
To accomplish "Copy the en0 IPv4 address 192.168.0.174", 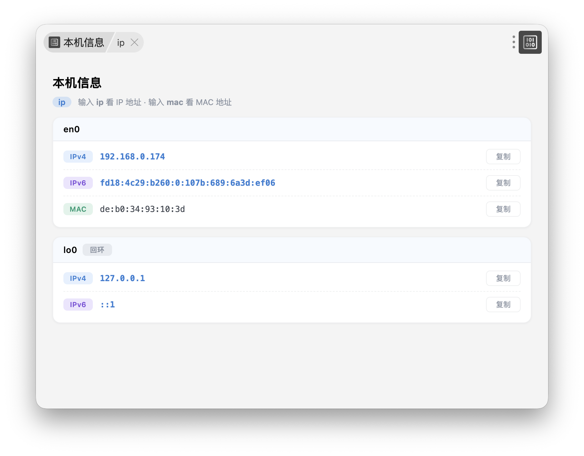I will pyautogui.click(x=503, y=157).
